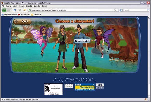Go to the home page icon

pos(25,10)
